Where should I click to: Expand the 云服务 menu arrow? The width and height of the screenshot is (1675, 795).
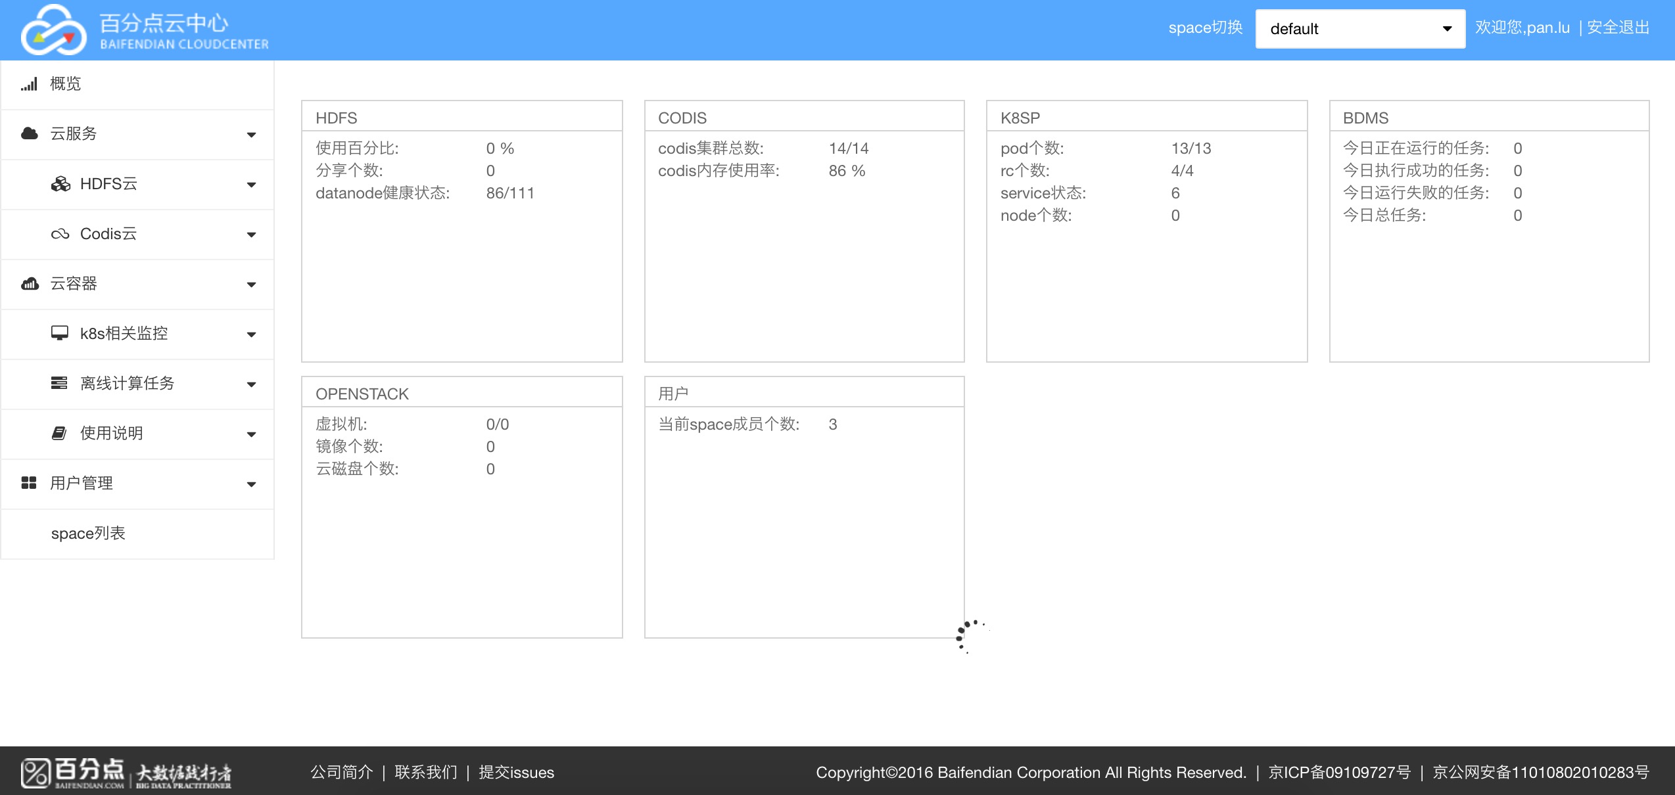[x=251, y=135]
